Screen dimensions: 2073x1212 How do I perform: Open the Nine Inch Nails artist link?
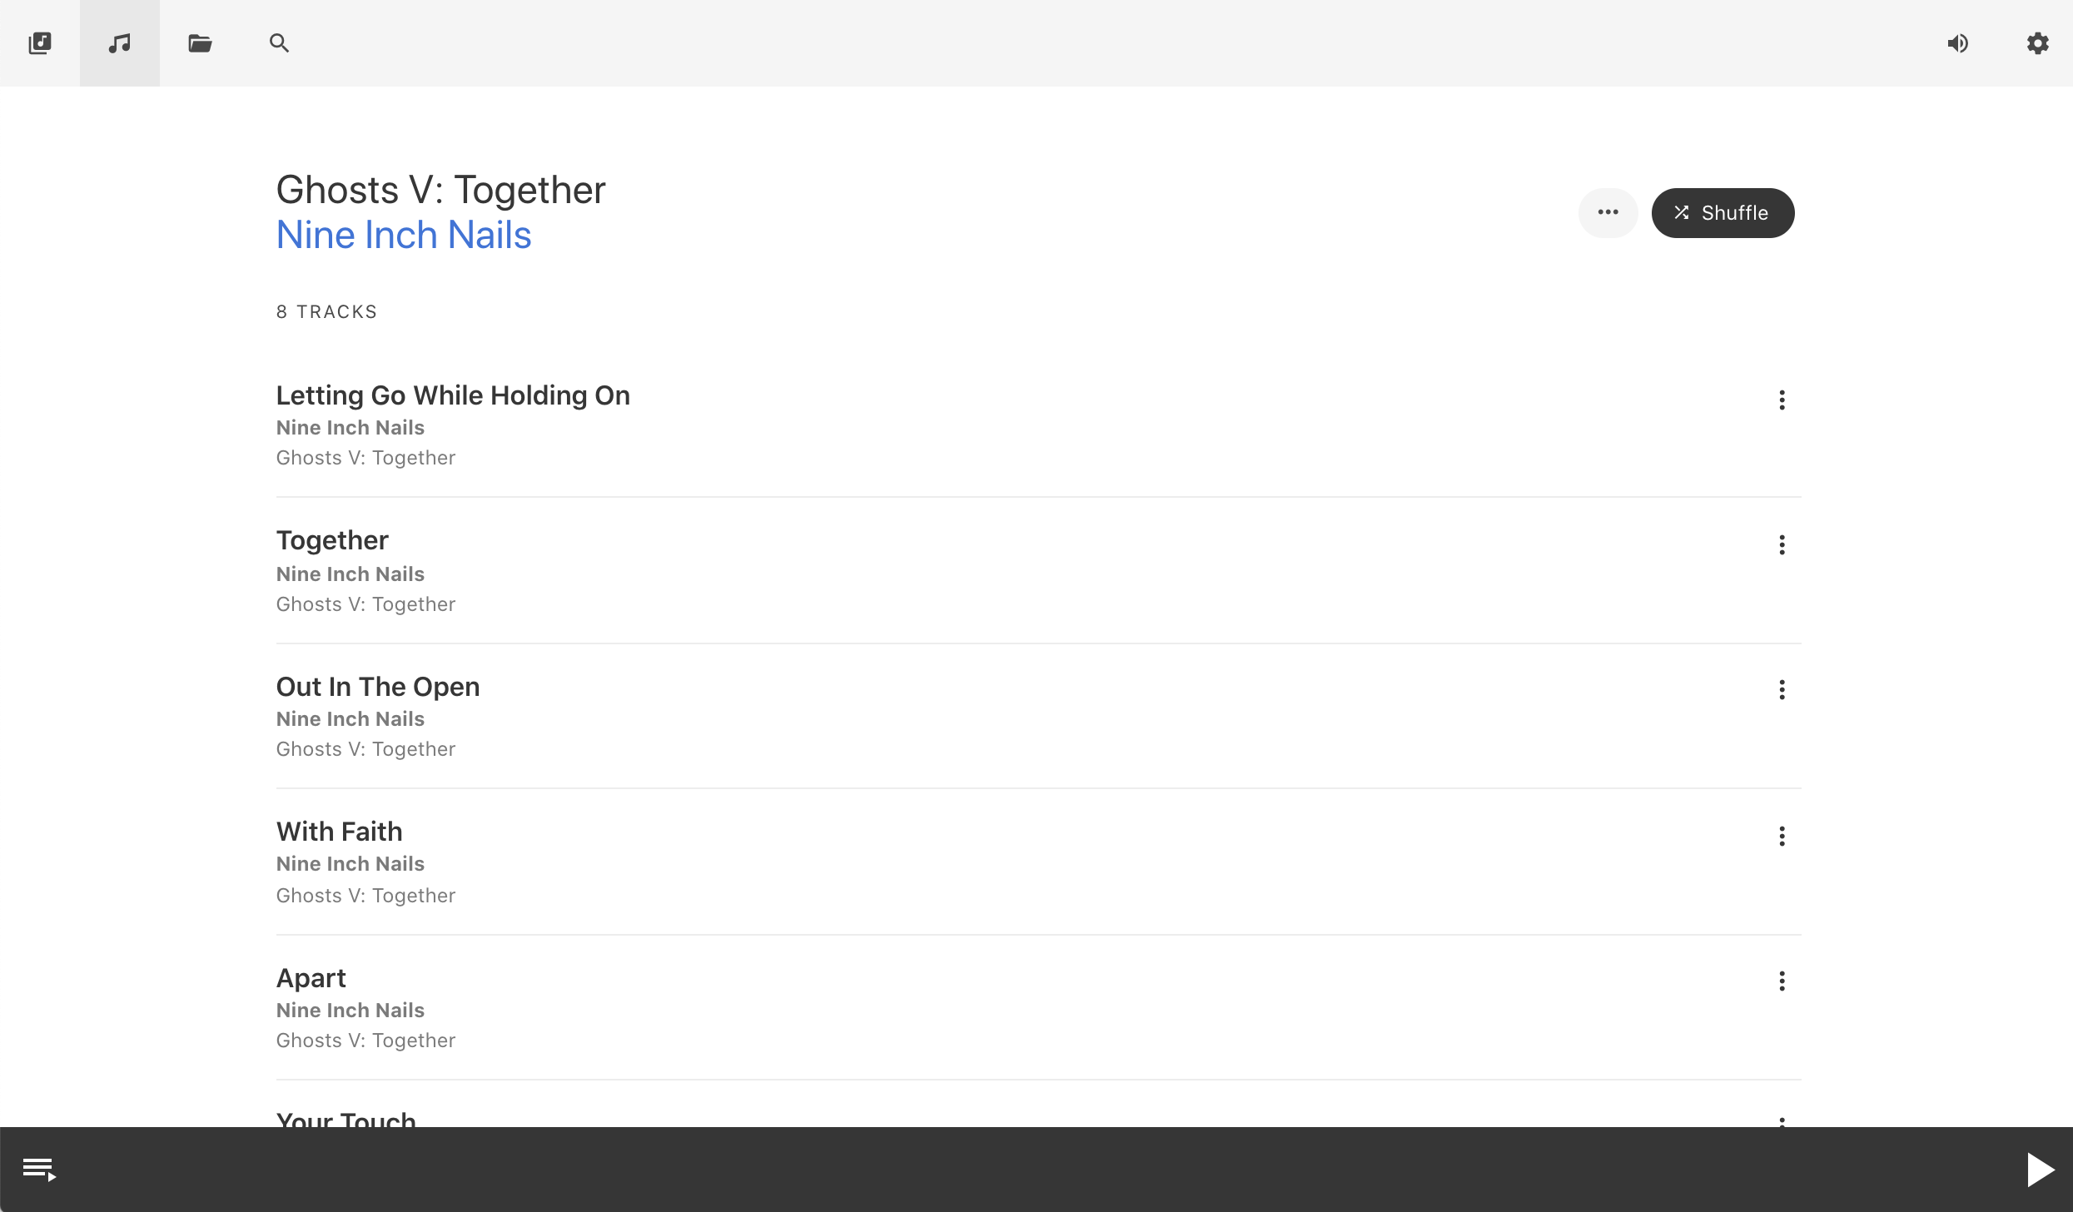(404, 235)
